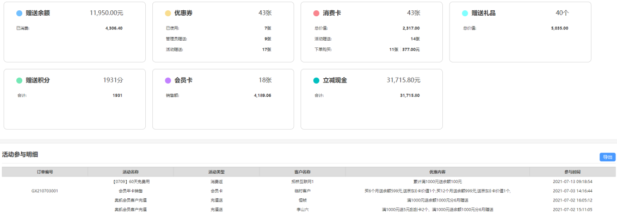Image resolution: width=617 pixels, height=214 pixels.
Task: Click order number GX210703001
Action: pos(45,191)
